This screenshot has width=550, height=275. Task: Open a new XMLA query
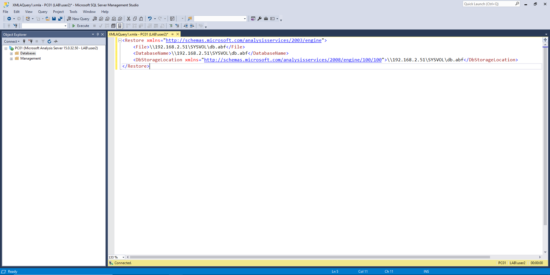(114, 19)
